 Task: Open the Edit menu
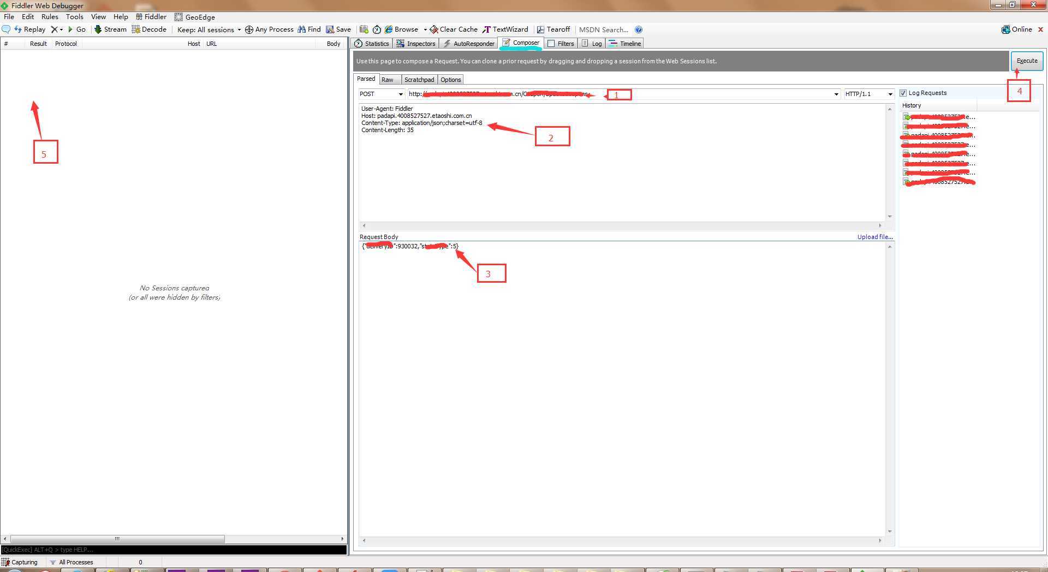coord(28,17)
